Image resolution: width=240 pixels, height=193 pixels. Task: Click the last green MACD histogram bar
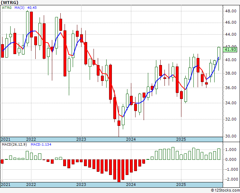pos(219,154)
